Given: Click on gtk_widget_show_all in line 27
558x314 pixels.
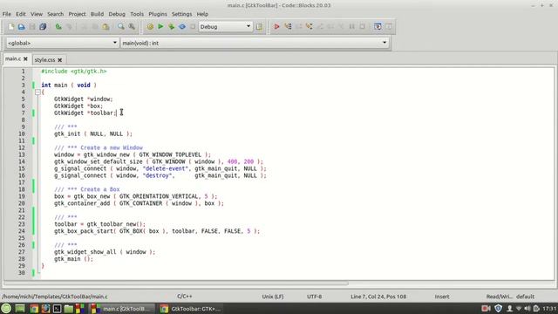Looking at the screenshot, I should [85, 252].
